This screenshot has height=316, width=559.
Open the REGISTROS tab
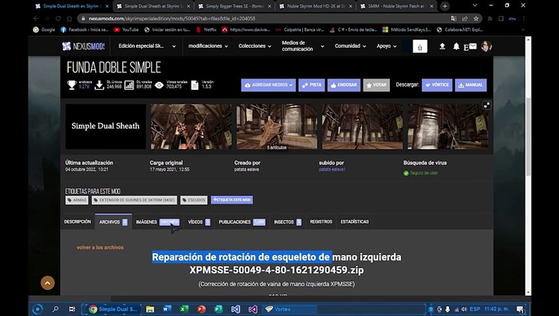(321, 222)
